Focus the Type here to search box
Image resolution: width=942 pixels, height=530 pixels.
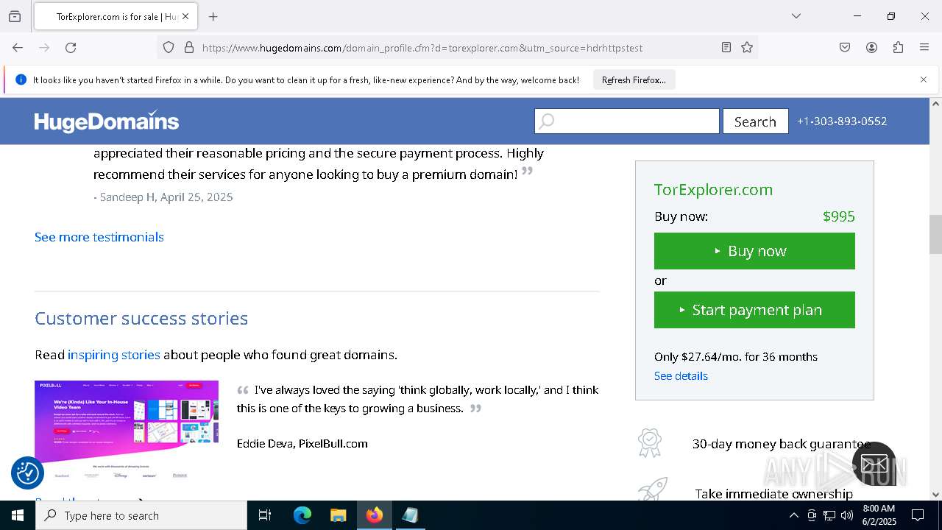click(141, 515)
